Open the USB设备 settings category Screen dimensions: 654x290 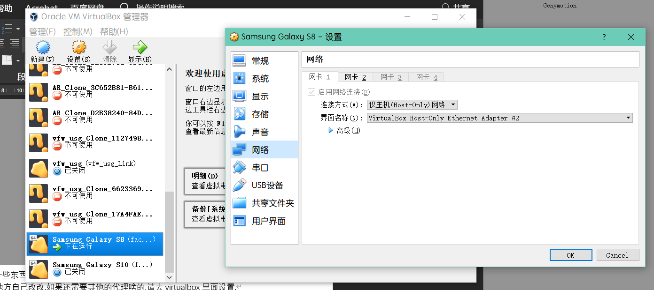pos(265,186)
